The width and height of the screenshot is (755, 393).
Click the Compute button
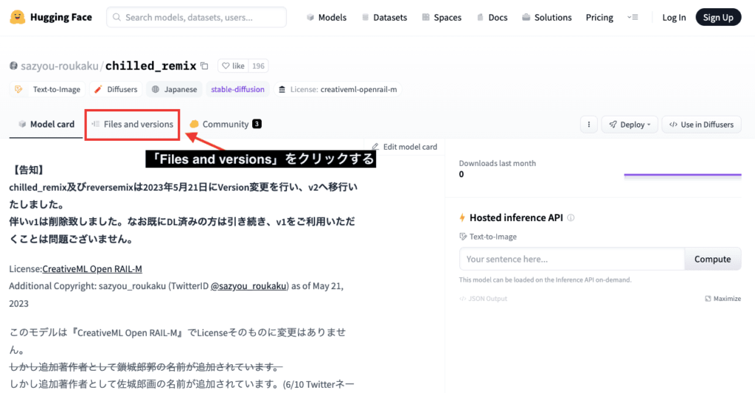tap(713, 259)
